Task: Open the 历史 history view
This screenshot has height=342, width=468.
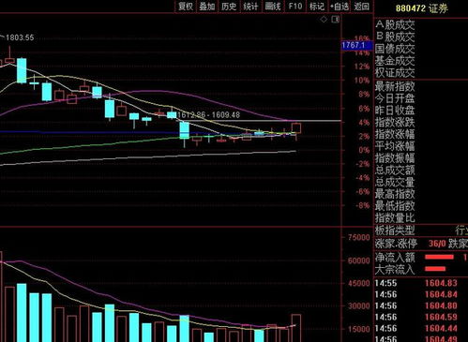Action: point(229,7)
